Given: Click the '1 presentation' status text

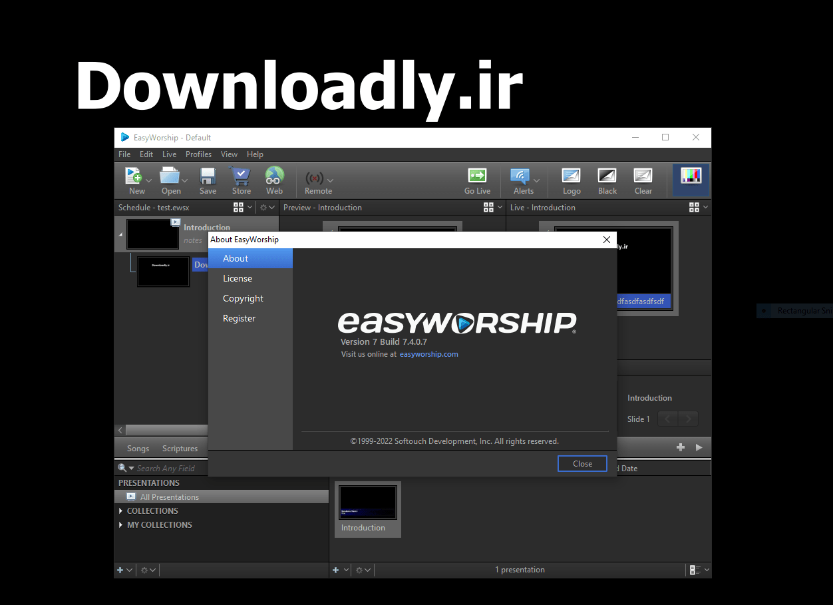Looking at the screenshot, I should (x=520, y=570).
